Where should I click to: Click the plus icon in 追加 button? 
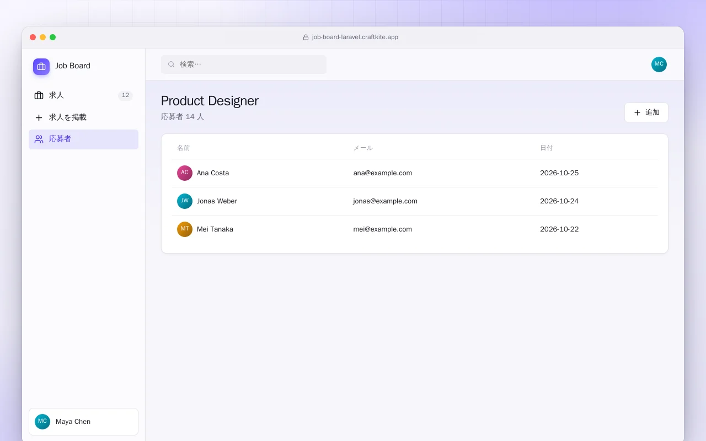pos(637,112)
